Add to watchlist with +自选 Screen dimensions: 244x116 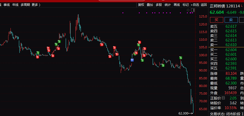pos(195,5)
